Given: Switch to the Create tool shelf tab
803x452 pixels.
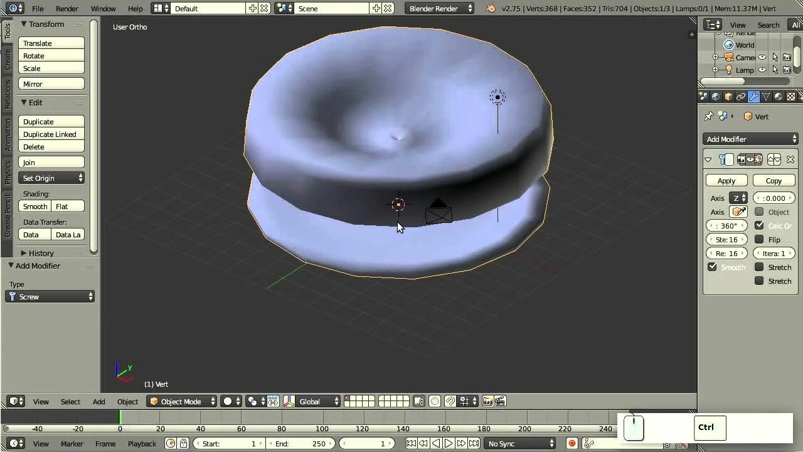Looking at the screenshot, I should 8,60.
